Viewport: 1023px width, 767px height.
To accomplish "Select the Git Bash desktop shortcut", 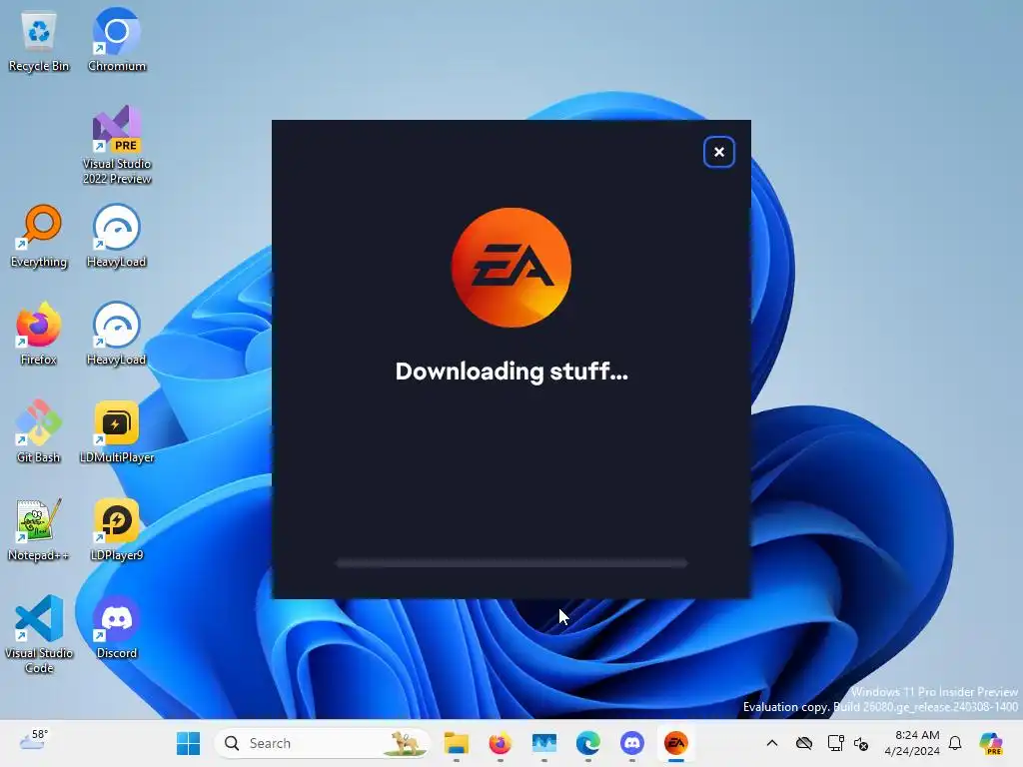I will click(39, 431).
